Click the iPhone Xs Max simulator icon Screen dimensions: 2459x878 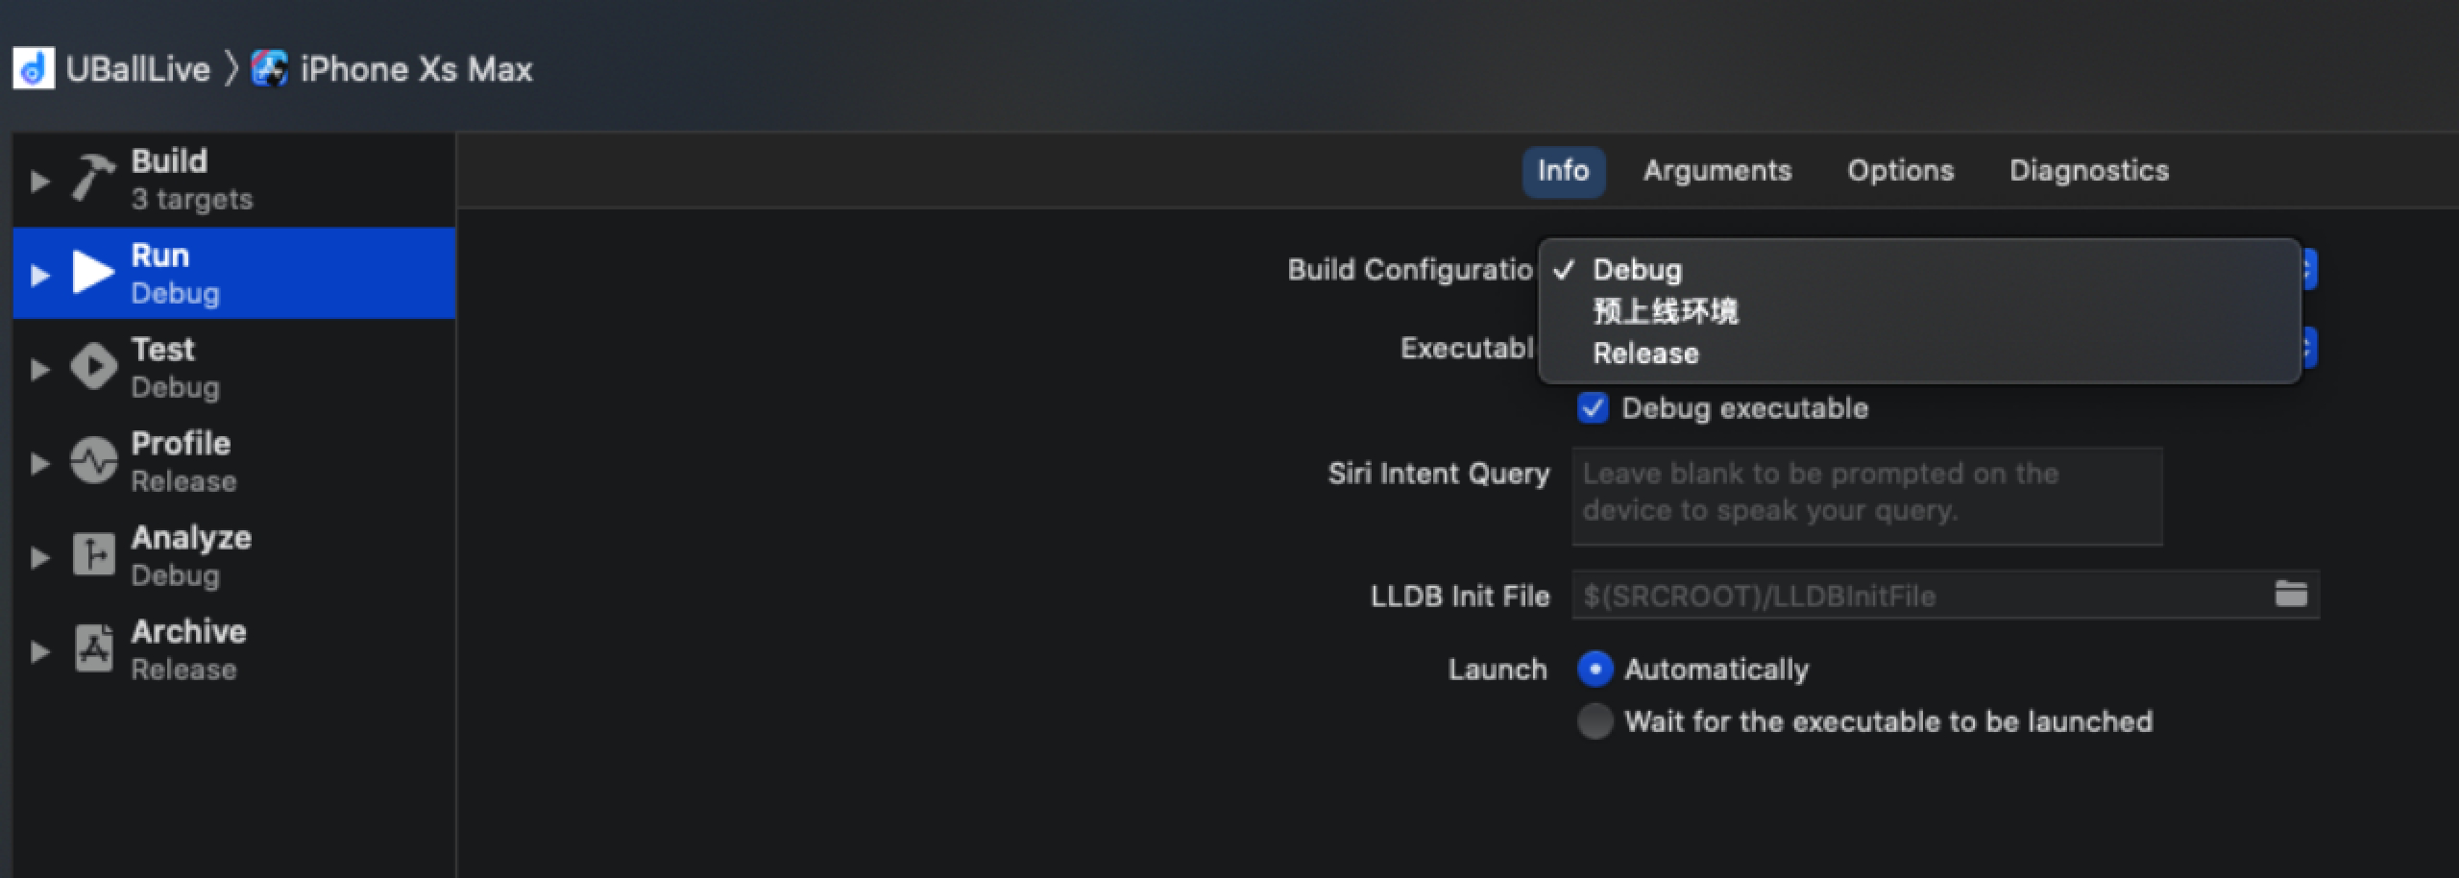pos(269,68)
